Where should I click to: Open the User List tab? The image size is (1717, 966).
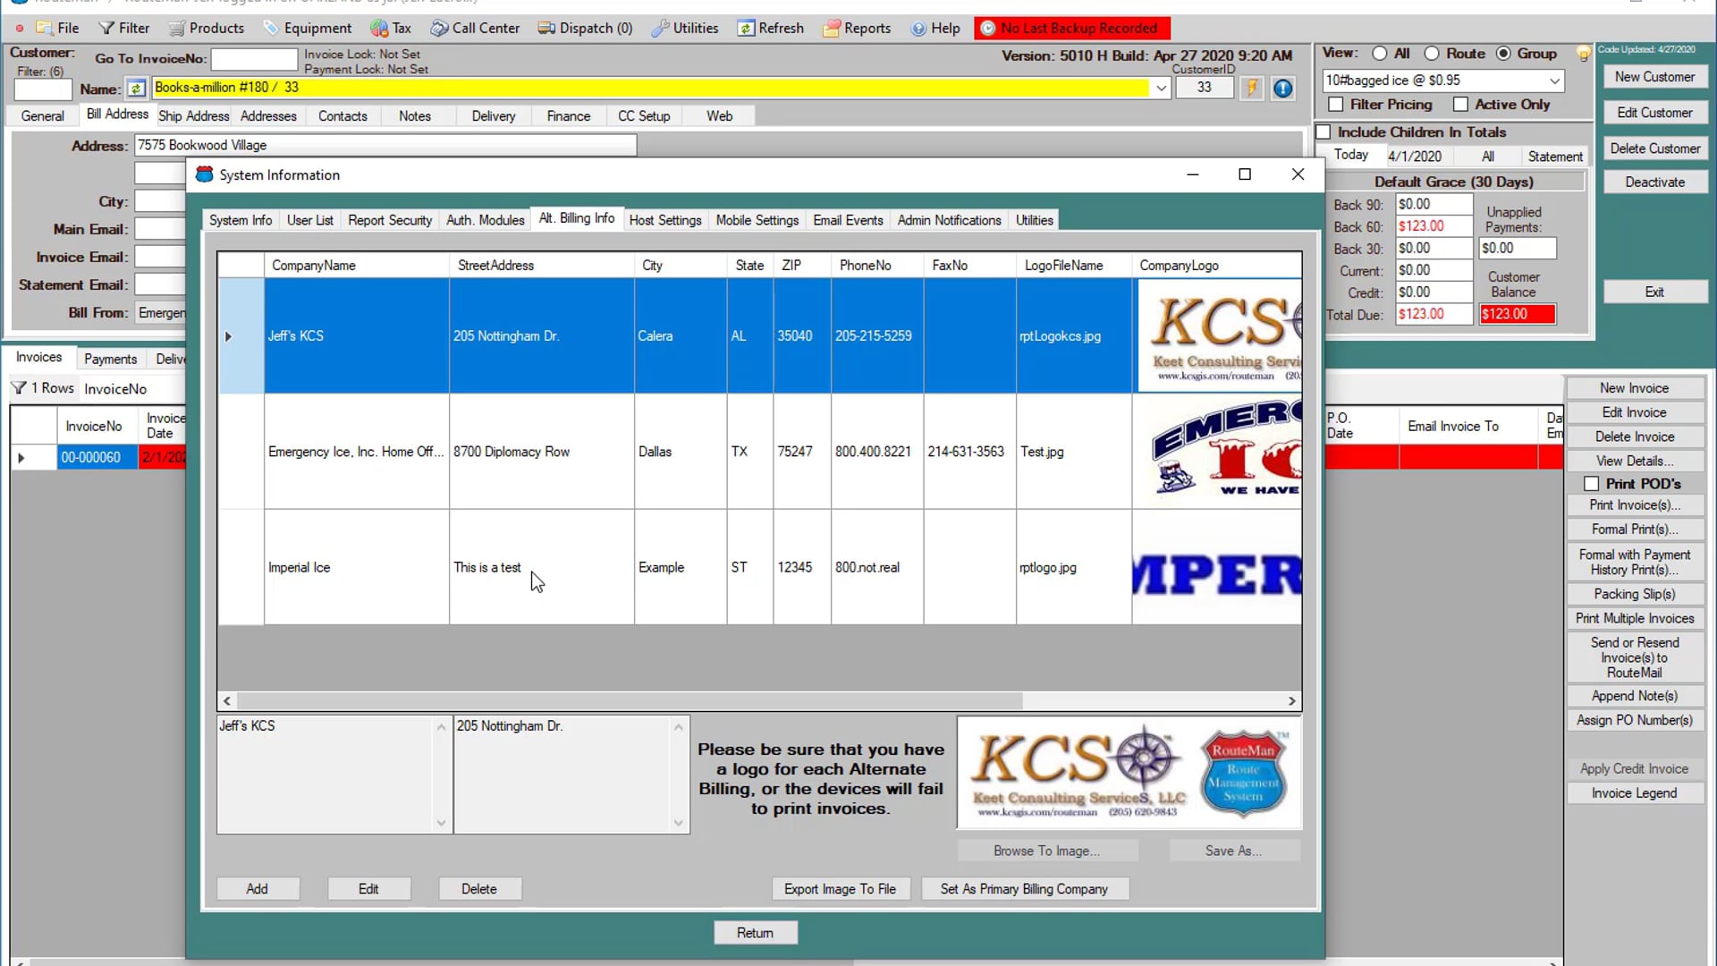309,220
